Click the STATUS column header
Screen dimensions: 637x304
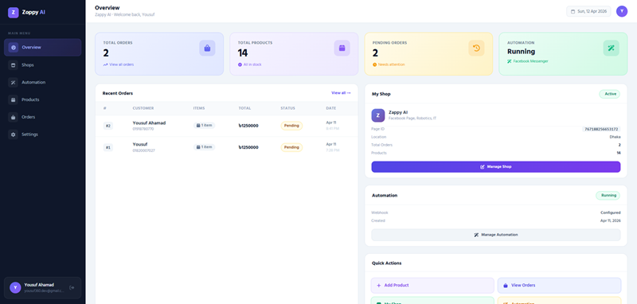(x=287, y=108)
